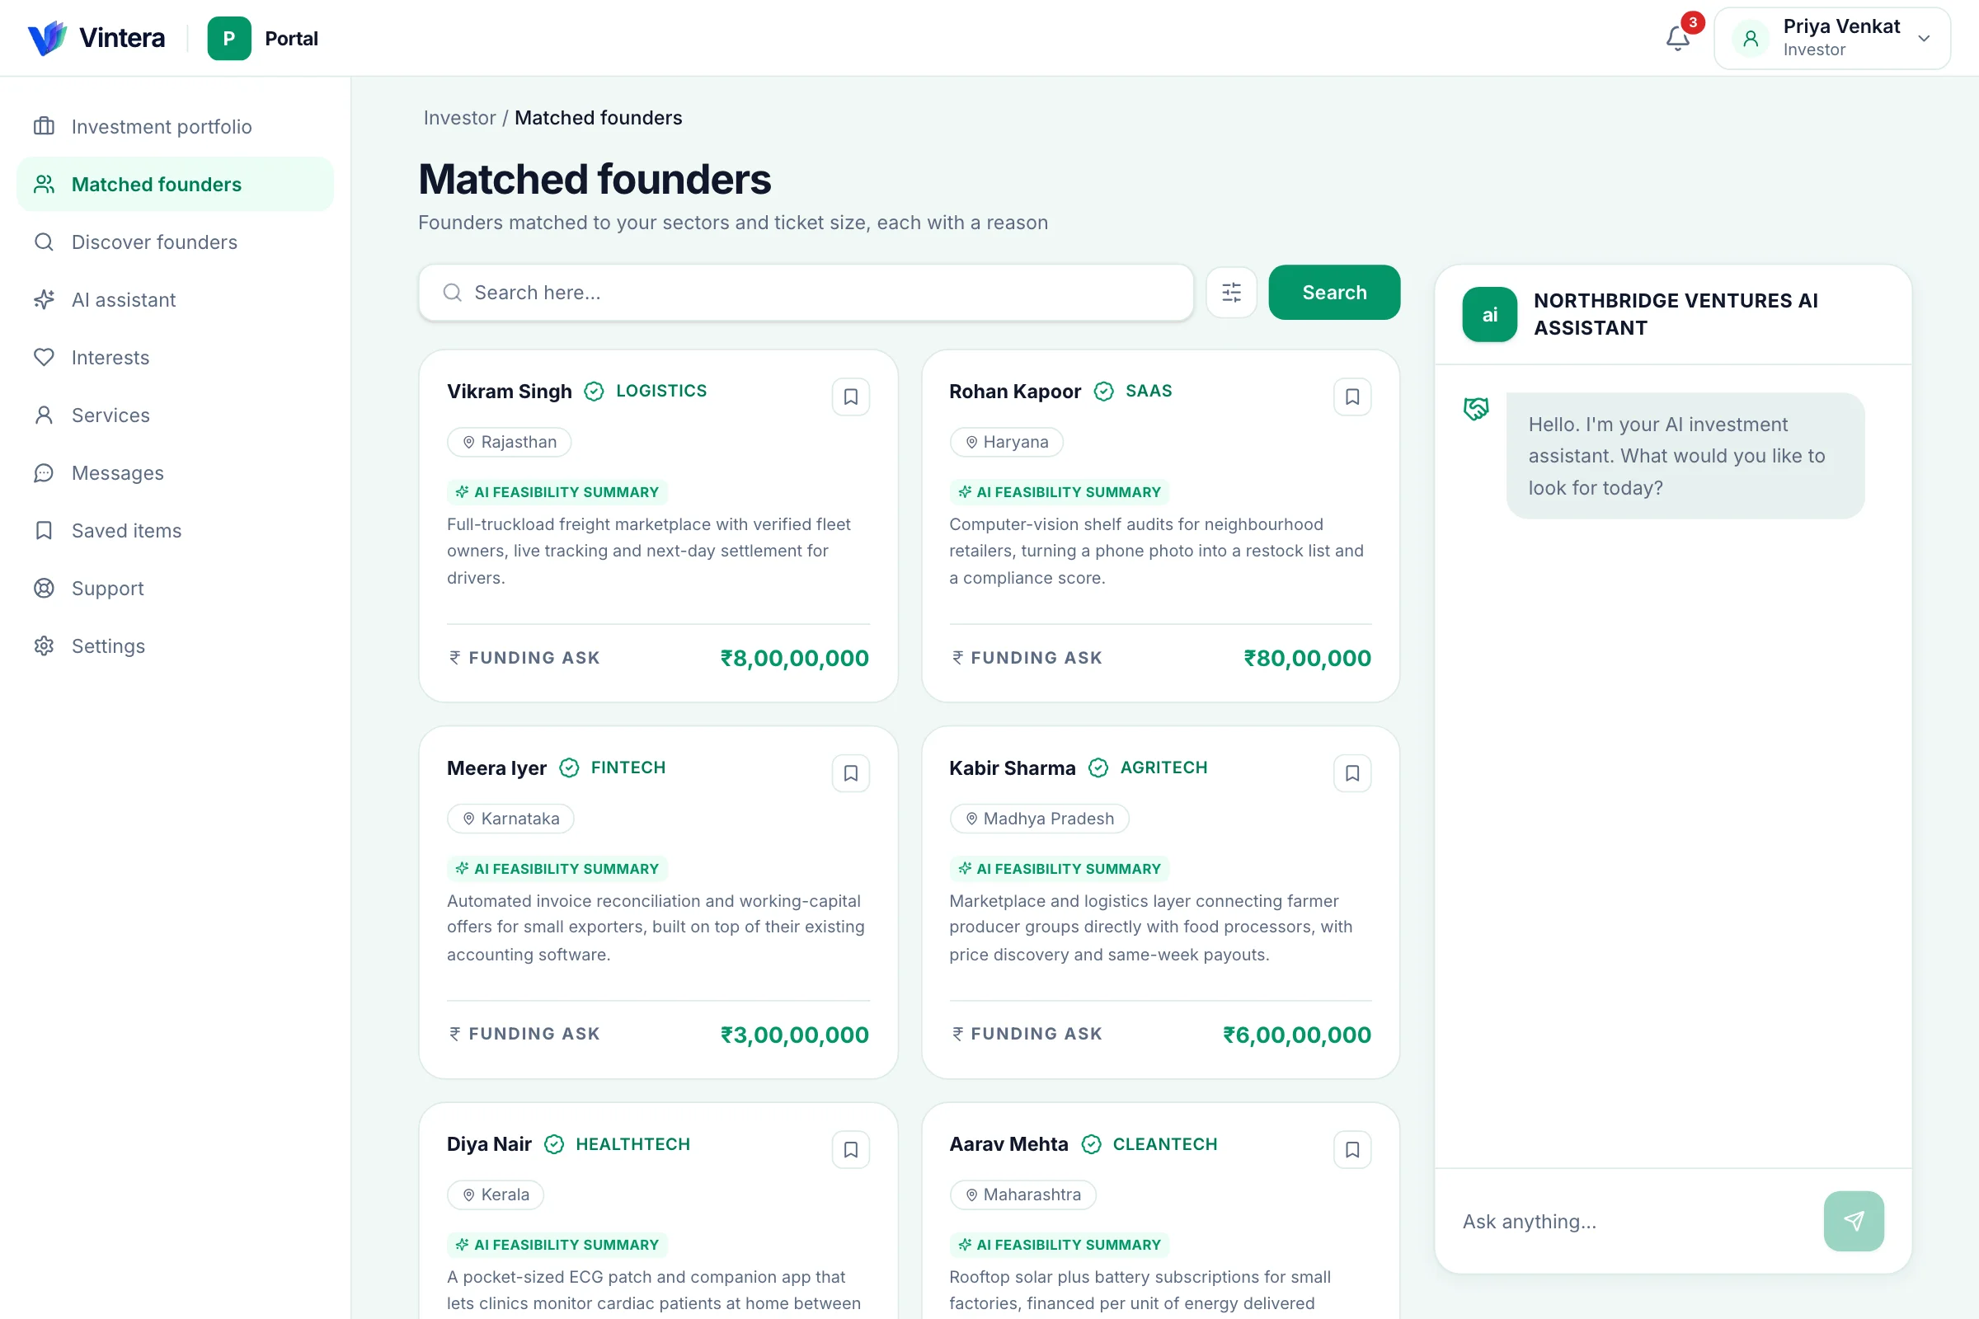Click the Northbridge Ventures AI Assistant title
This screenshot has width=1979, height=1319.
(1676, 315)
